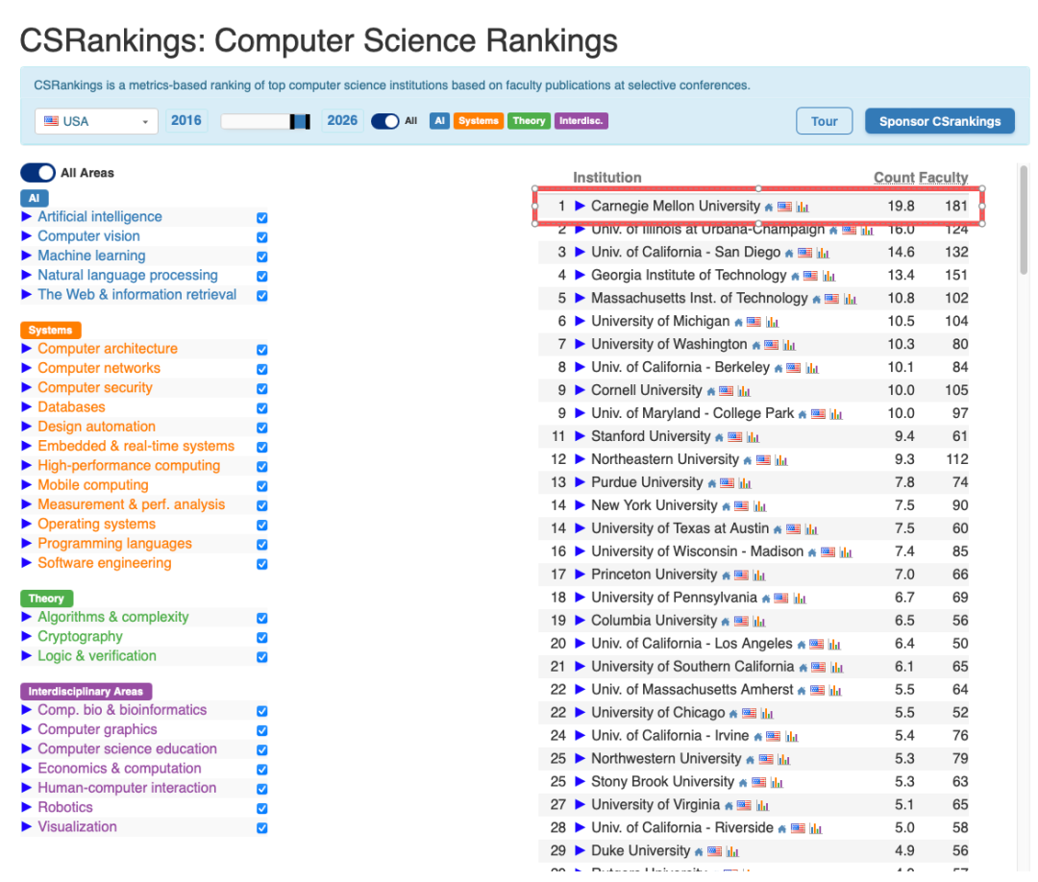This screenshot has width=1038, height=882.
Task: Uncheck the Cryptography checkbox
Action: pyautogui.click(x=262, y=638)
